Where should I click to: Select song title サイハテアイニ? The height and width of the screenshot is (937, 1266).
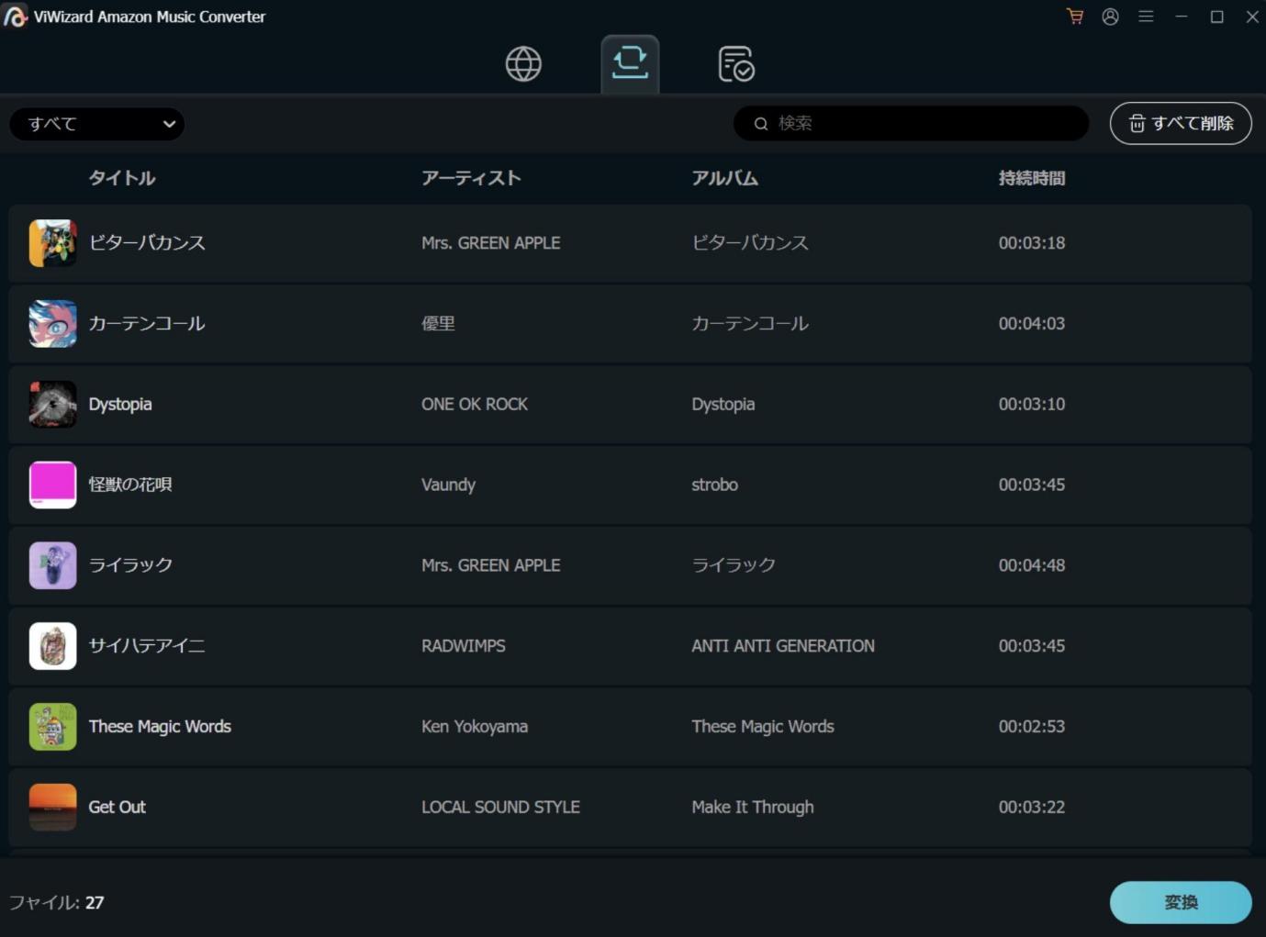(147, 646)
